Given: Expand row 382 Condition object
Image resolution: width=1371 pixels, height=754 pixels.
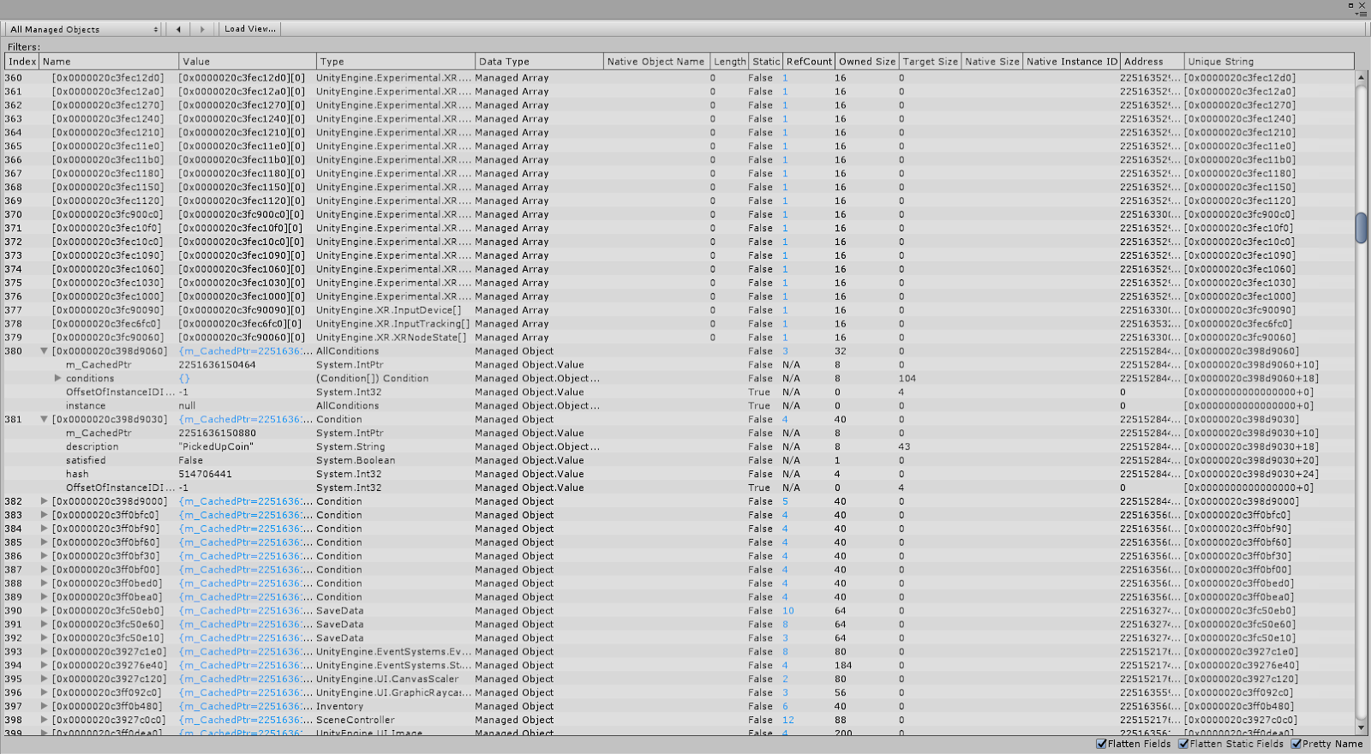Looking at the screenshot, I should [44, 501].
